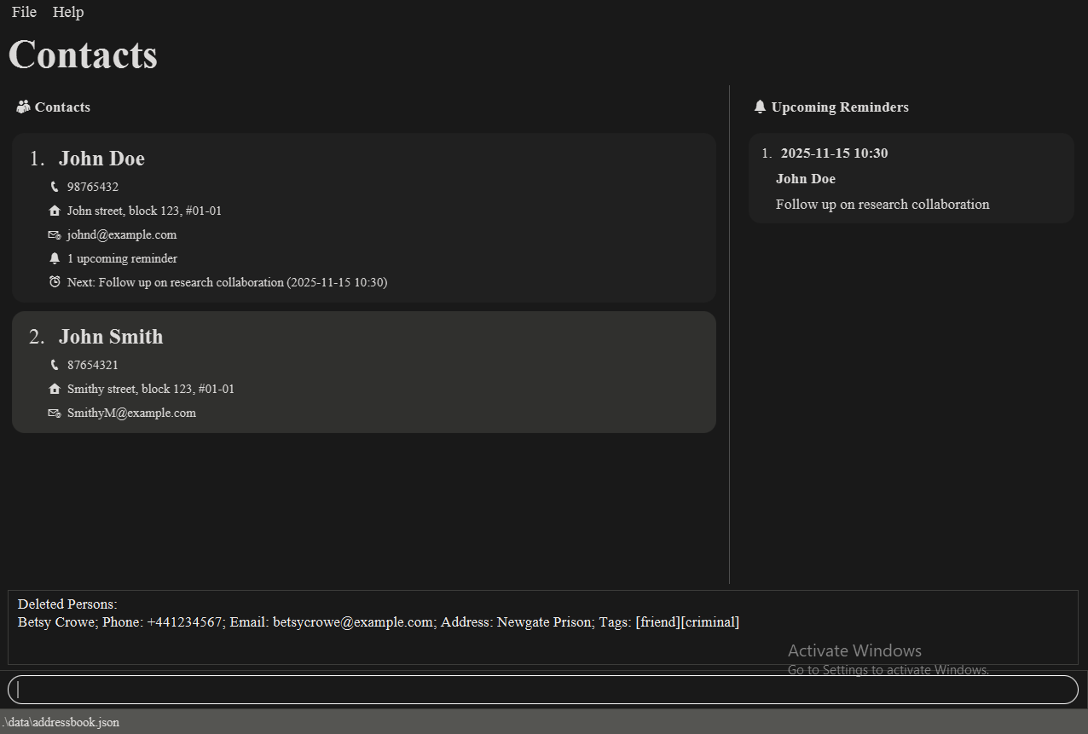This screenshot has width=1088, height=734.
Task: Click the addressbook.json path in status bar
Action: [61, 722]
